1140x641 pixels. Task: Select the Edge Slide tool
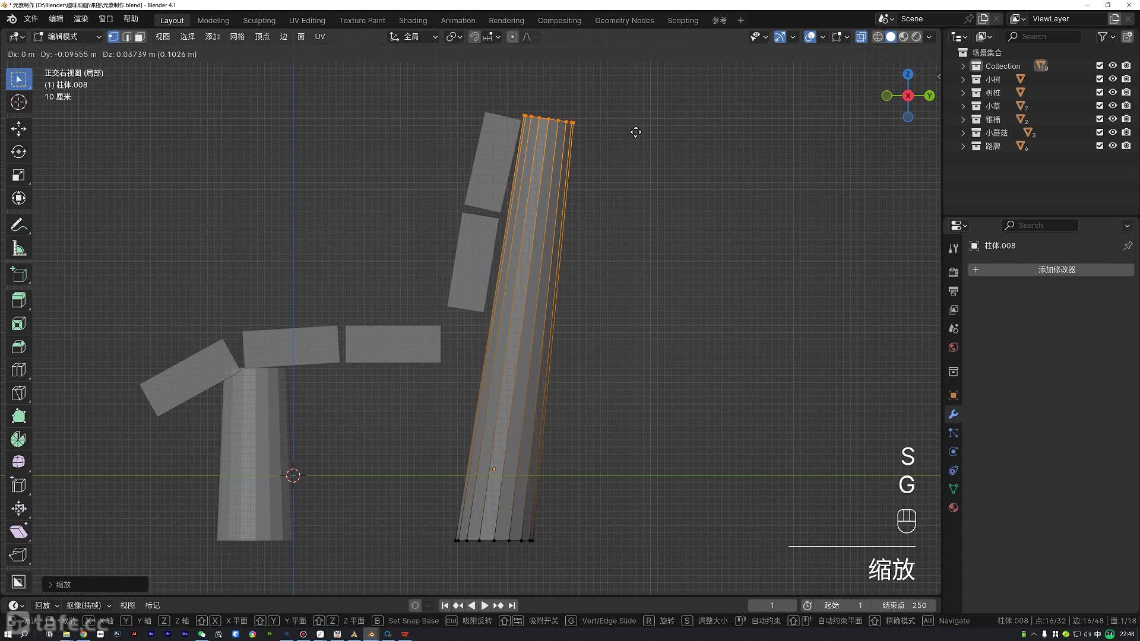[18, 485]
